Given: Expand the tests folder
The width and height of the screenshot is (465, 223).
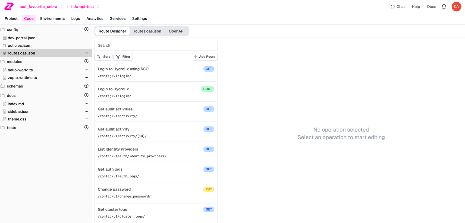Looking at the screenshot, I should [3, 128].
